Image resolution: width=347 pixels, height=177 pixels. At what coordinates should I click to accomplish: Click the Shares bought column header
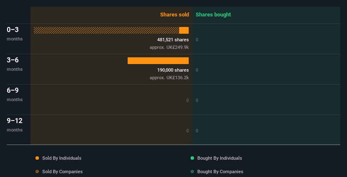213,15
